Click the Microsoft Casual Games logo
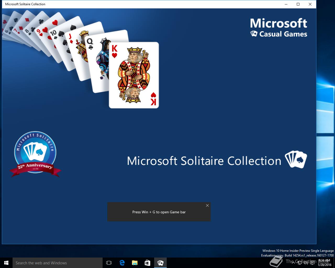Screen dimensions: 335x268 click(x=278, y=27)
